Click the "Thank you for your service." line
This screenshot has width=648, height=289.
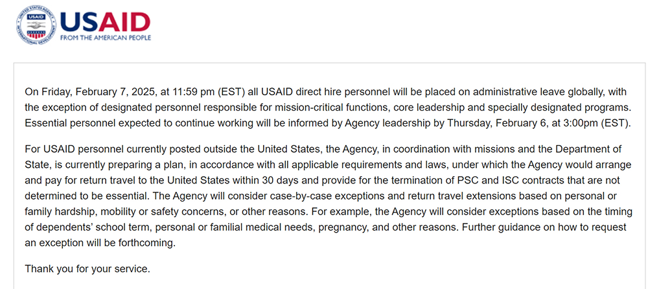(x=87, y=268)
